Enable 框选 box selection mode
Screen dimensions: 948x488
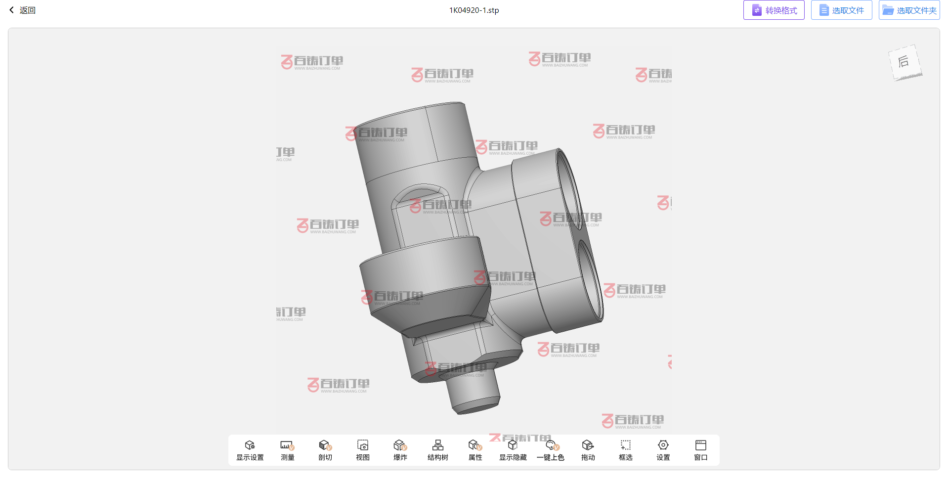(x=625, y=449)
